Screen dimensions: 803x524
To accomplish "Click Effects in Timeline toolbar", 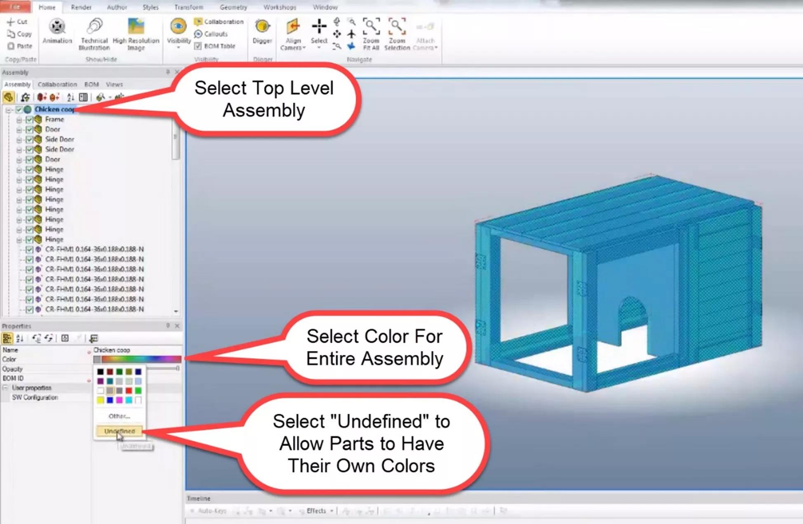I will 316,511.
